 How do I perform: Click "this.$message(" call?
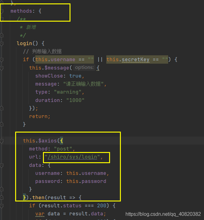pos(51,68)
